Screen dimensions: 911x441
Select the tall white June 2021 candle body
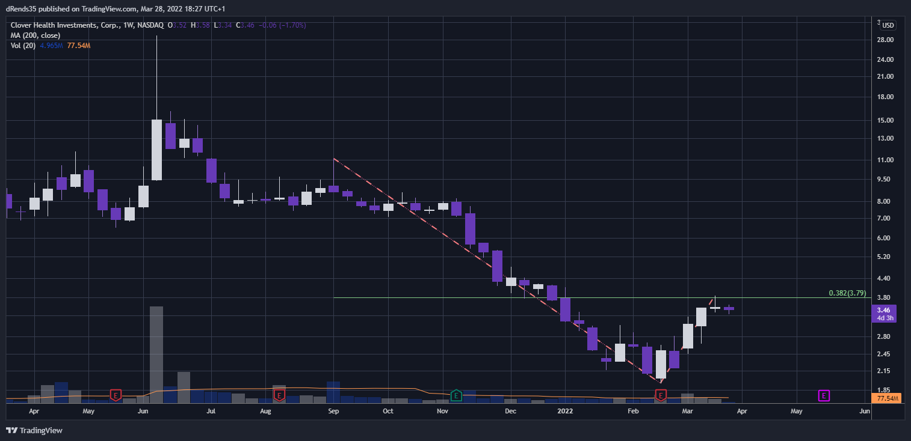coord(156,150)
